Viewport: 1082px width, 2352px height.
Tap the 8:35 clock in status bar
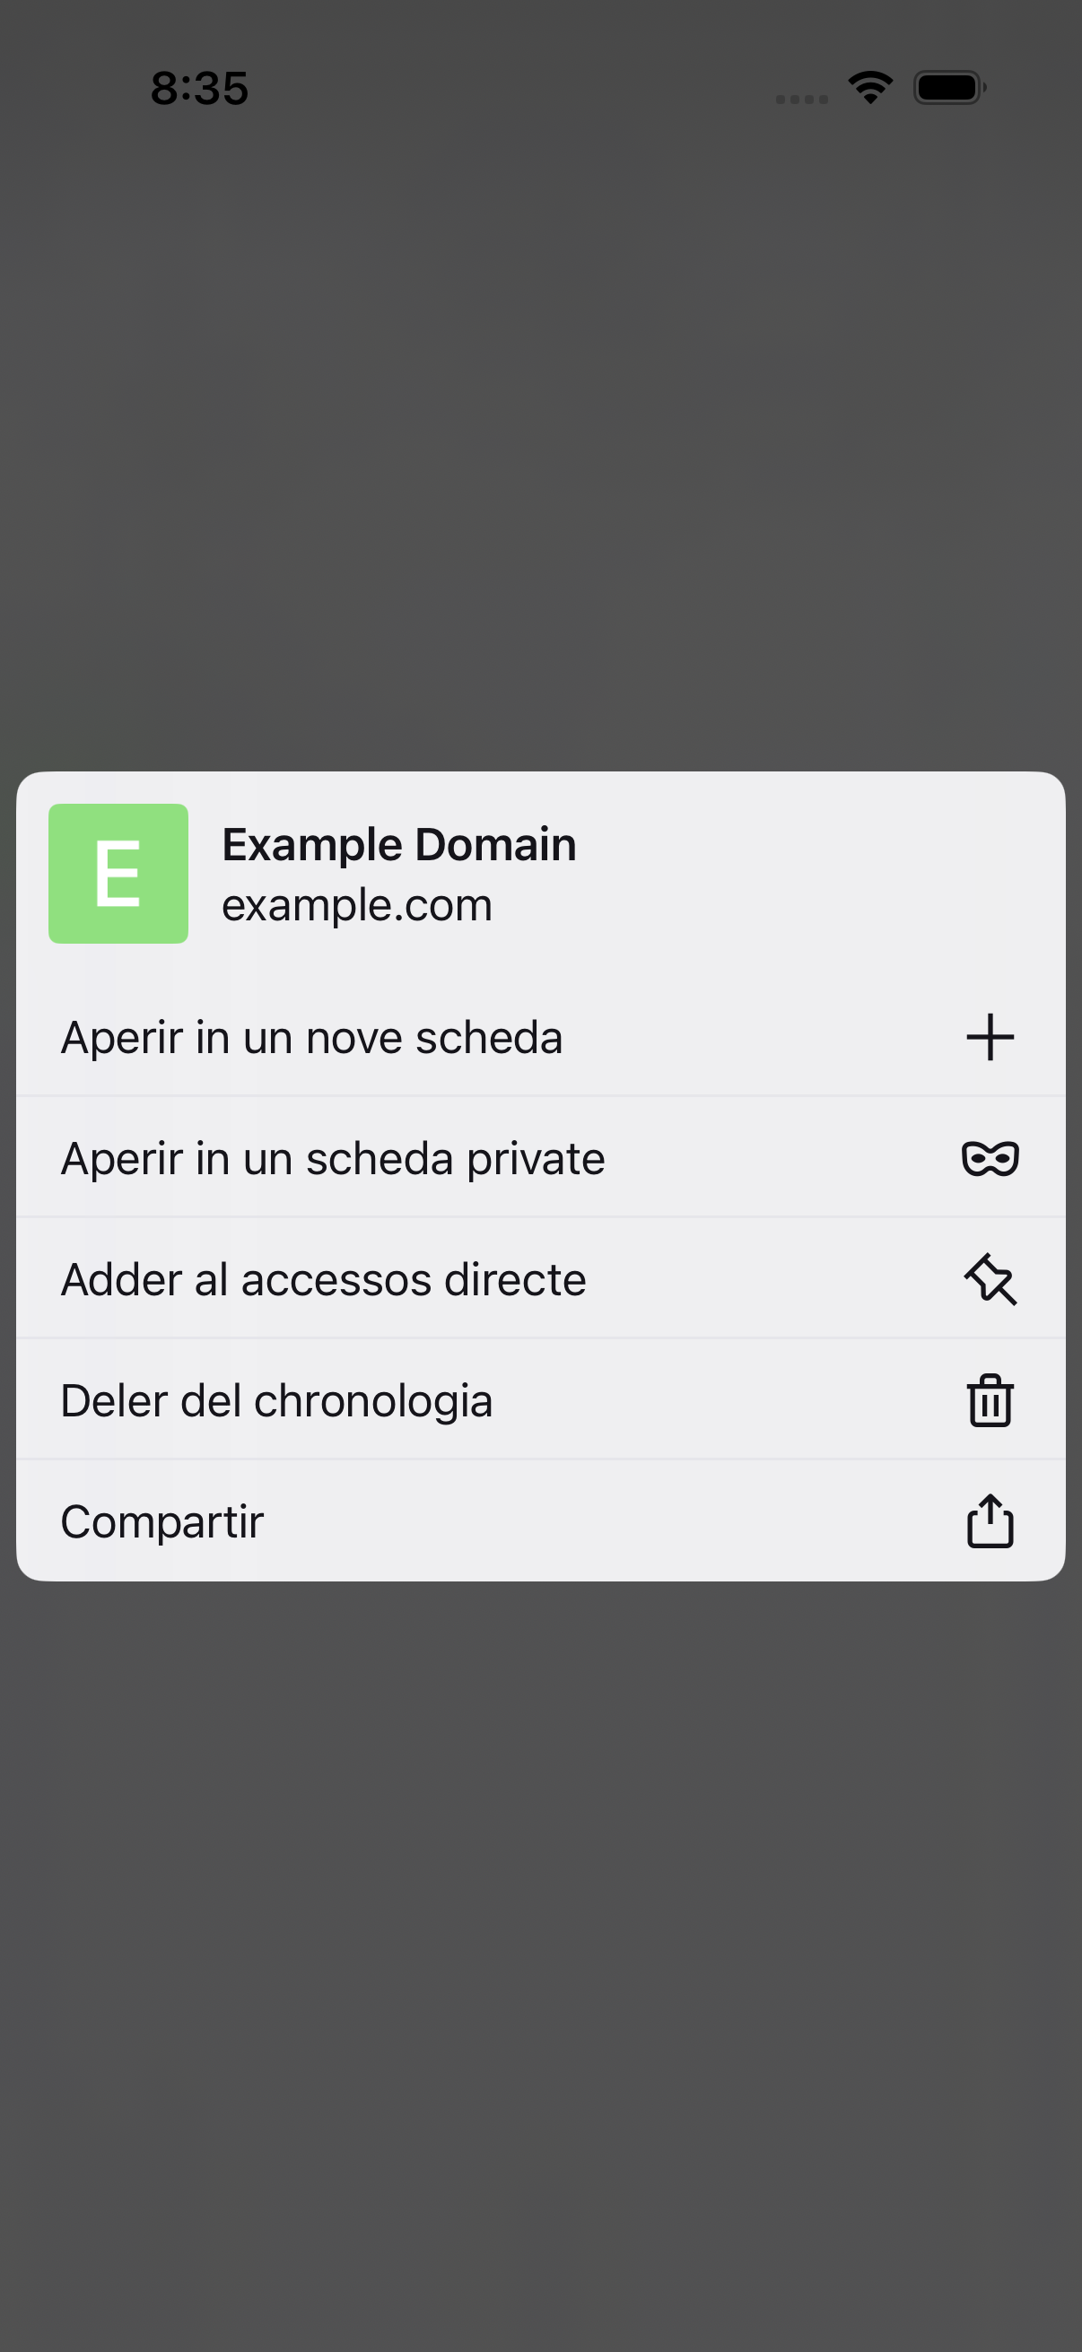point(199,89)
